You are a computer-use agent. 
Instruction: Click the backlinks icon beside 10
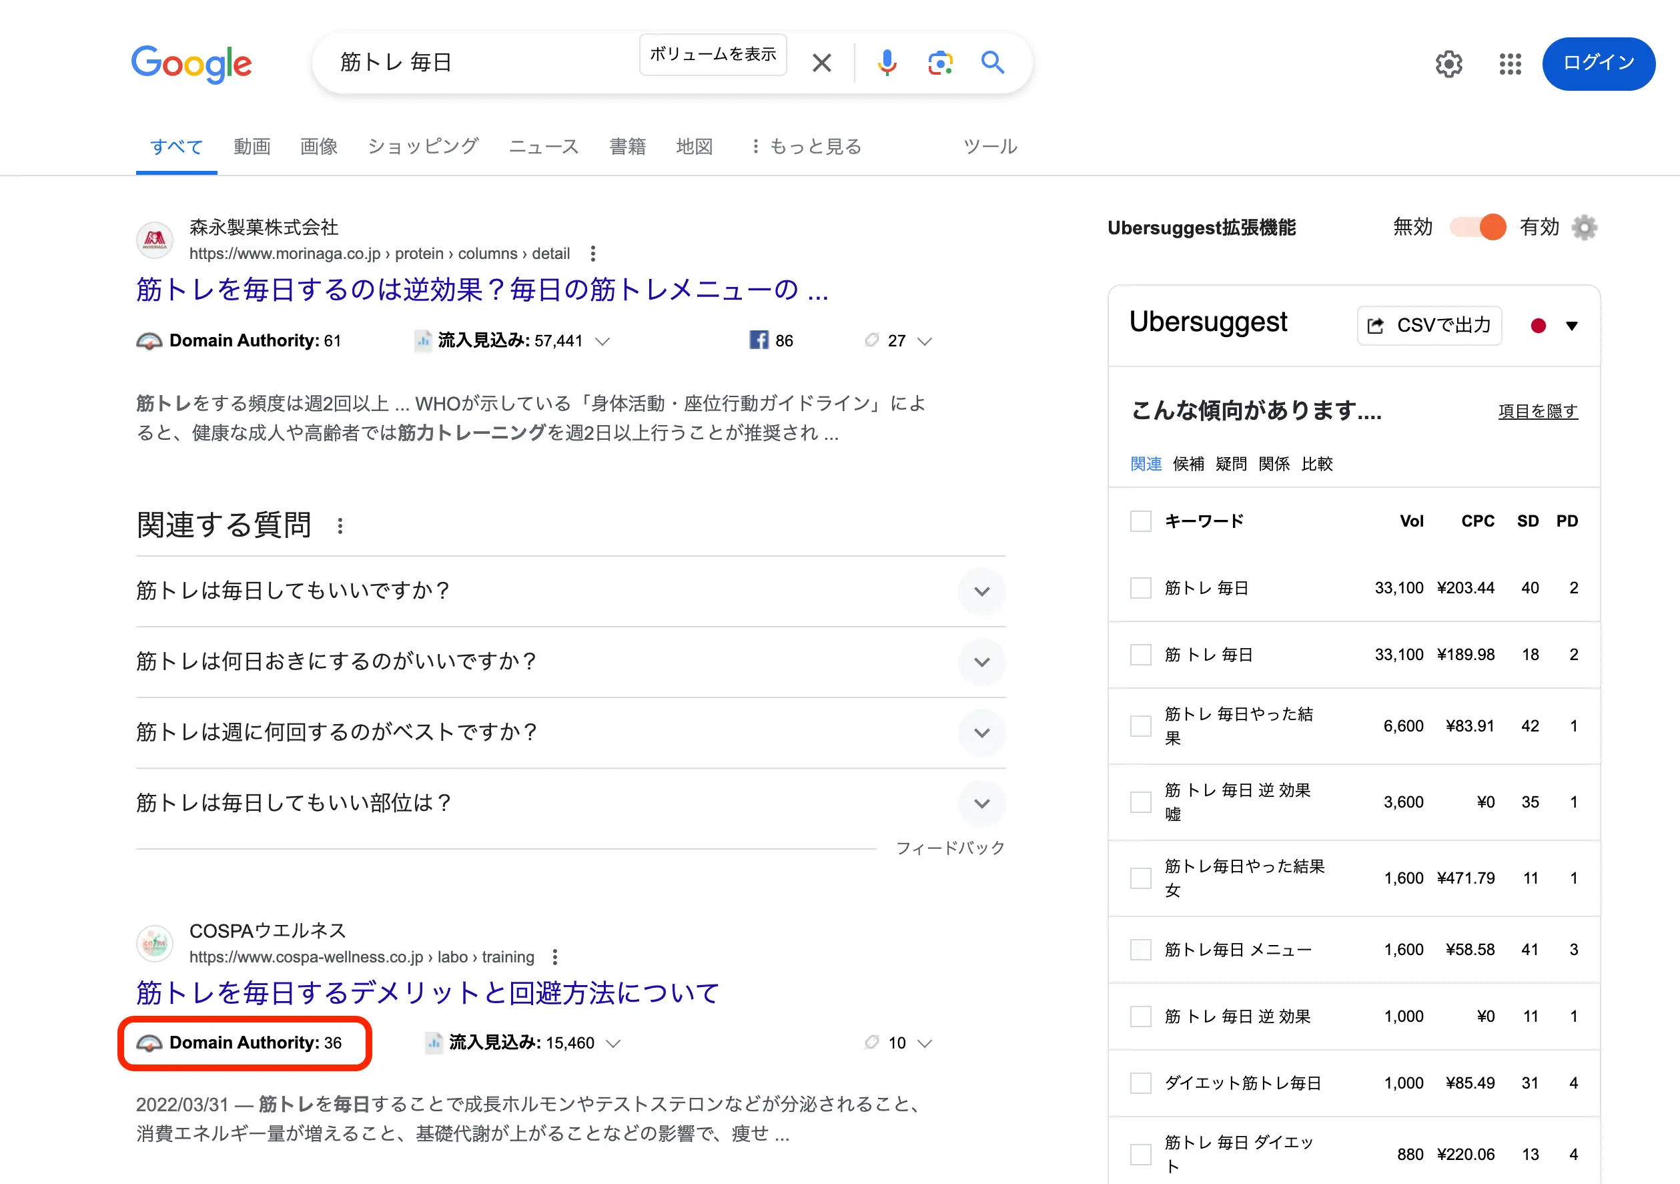click(871, 1042)
